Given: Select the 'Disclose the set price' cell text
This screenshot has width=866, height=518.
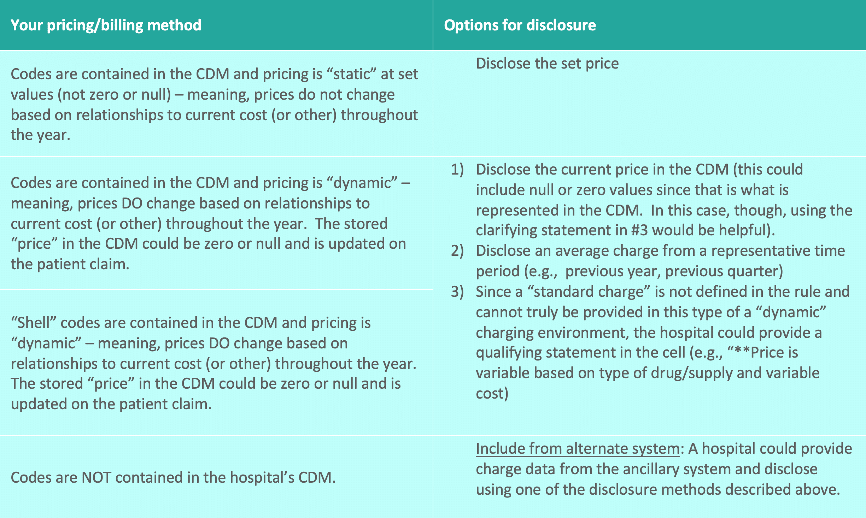Looking at the screenshot, I should click(x=547, y=64).
